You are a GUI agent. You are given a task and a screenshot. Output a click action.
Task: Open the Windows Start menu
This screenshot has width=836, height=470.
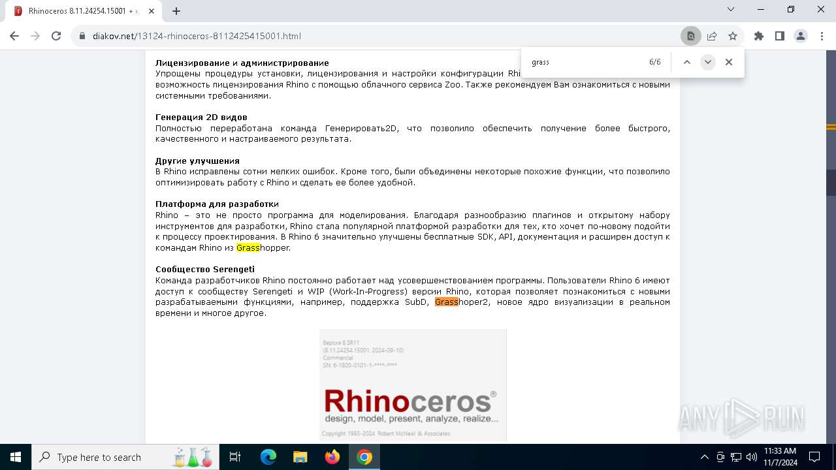(16, 457)
